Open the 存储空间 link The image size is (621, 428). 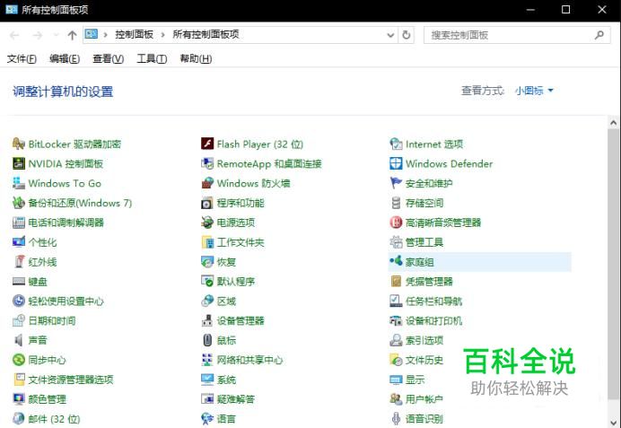click(x=424, y=203)
